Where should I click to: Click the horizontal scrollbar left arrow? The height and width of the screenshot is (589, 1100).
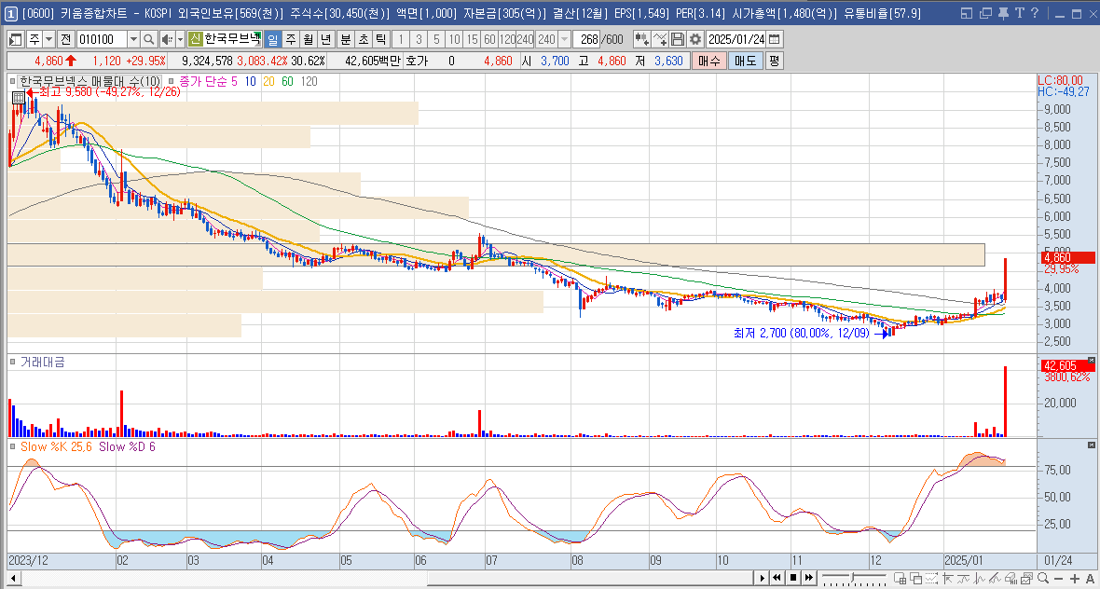point(13,579)
